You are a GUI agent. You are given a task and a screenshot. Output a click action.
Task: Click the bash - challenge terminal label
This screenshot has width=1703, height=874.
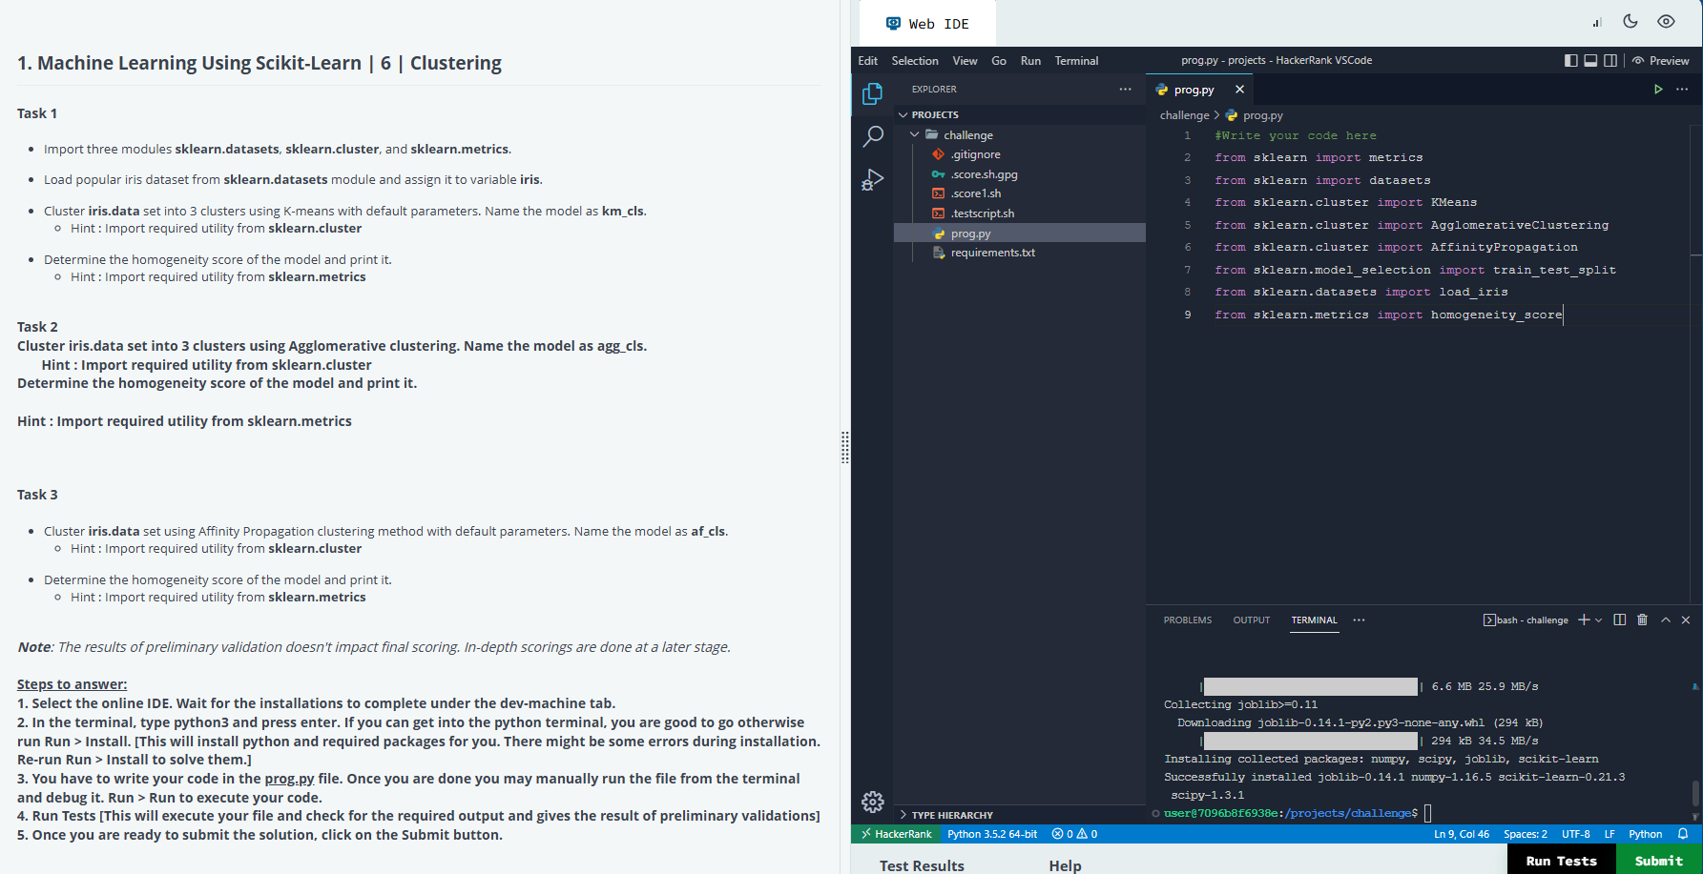1526,620
